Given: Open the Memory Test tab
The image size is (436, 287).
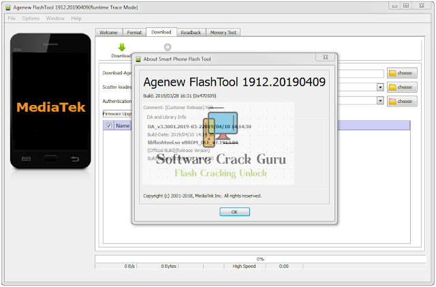Looking at the screenshot, I should coord(223,33).
